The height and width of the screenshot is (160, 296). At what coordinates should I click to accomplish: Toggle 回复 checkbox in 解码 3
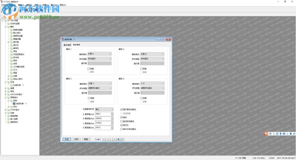(89, 98)
